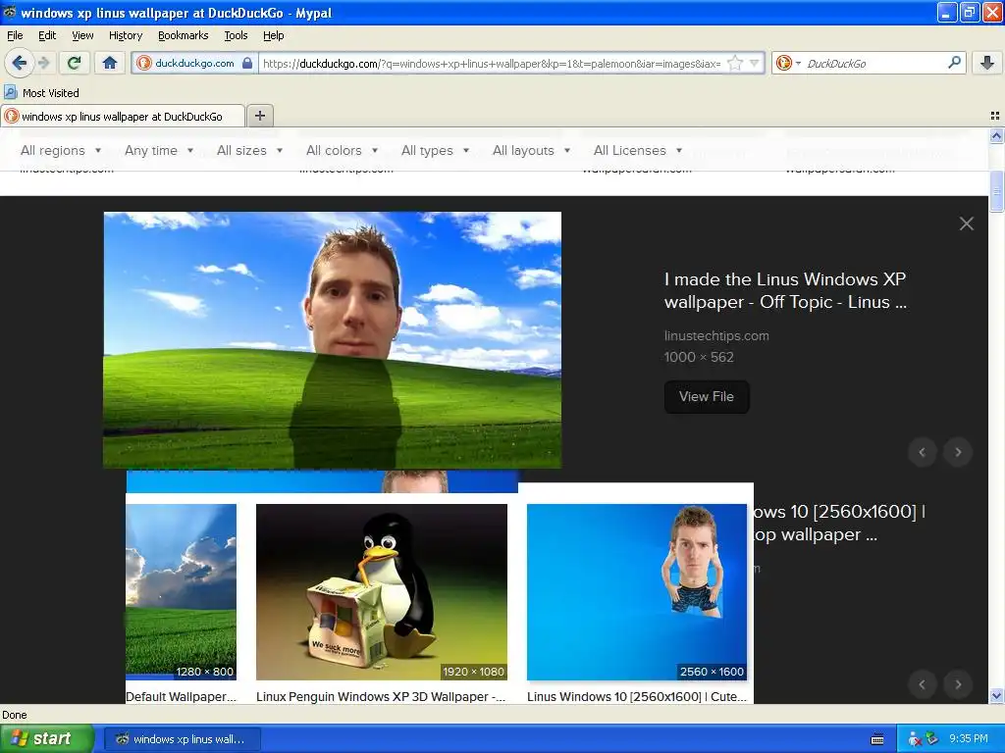Select the Linus Windows 10 2560 × 1600 thumbnail
This screenshot has height=753, width=1005.
636,591
